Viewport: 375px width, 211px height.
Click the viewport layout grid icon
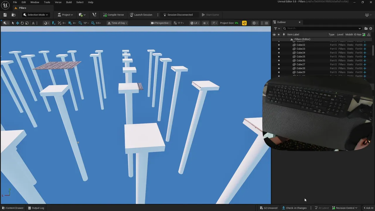pos(266,23)
